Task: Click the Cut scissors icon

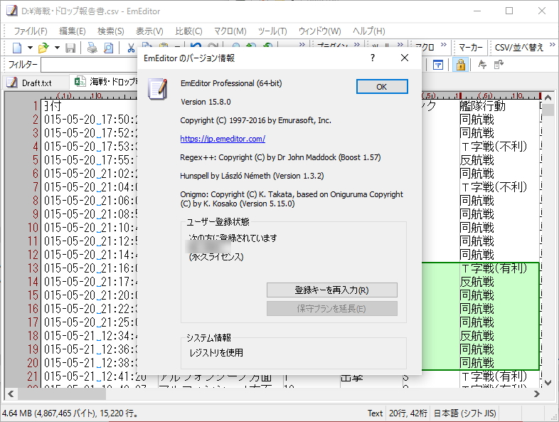Action: [x=131, y=48]
